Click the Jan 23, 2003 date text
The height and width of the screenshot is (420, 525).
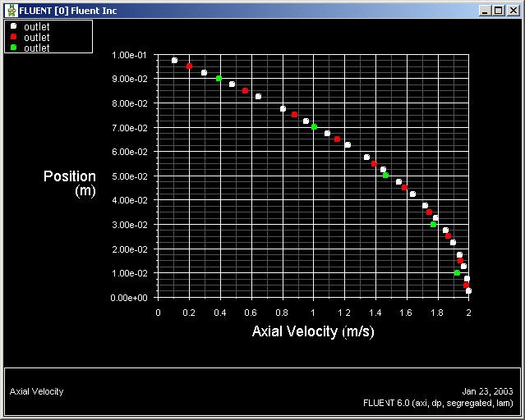coord(487,391)
